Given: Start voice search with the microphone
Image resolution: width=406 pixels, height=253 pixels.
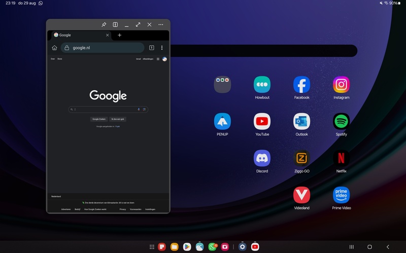Looking at the screenshot, I should [139, 110].
